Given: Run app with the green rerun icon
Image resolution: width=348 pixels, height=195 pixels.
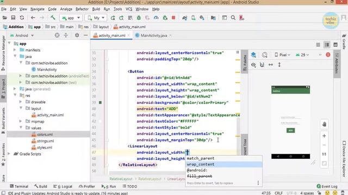Looking at the screenshot, I should click(113, 18).
